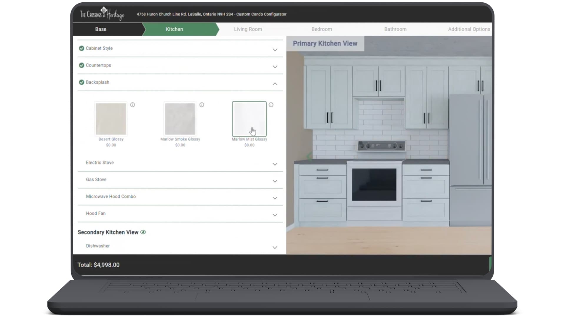Click the Backsplash completion checkmark
This screenshot has width=565, height=318.
pos(82,82)
